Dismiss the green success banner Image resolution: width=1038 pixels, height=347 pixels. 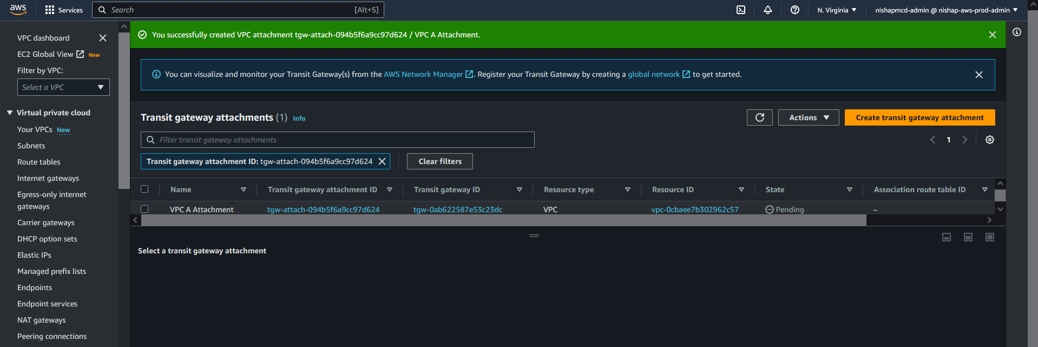click(x=992, y=35)
